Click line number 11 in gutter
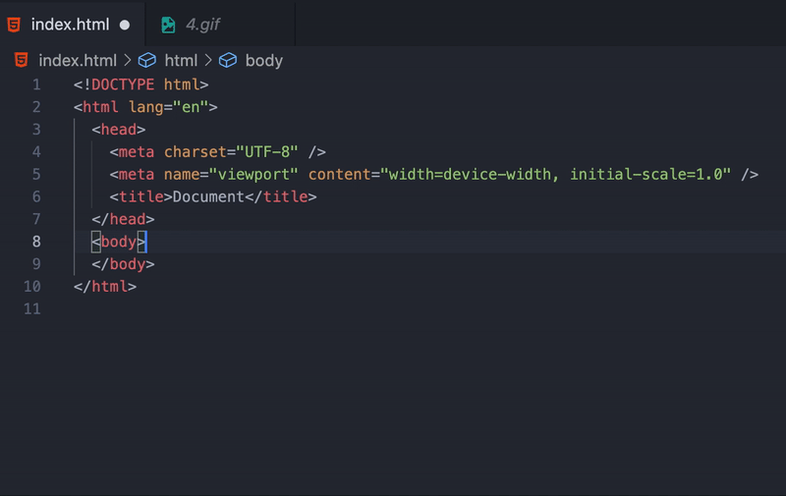Viewport: 786px width, 496px height. (x=32, y=309)
